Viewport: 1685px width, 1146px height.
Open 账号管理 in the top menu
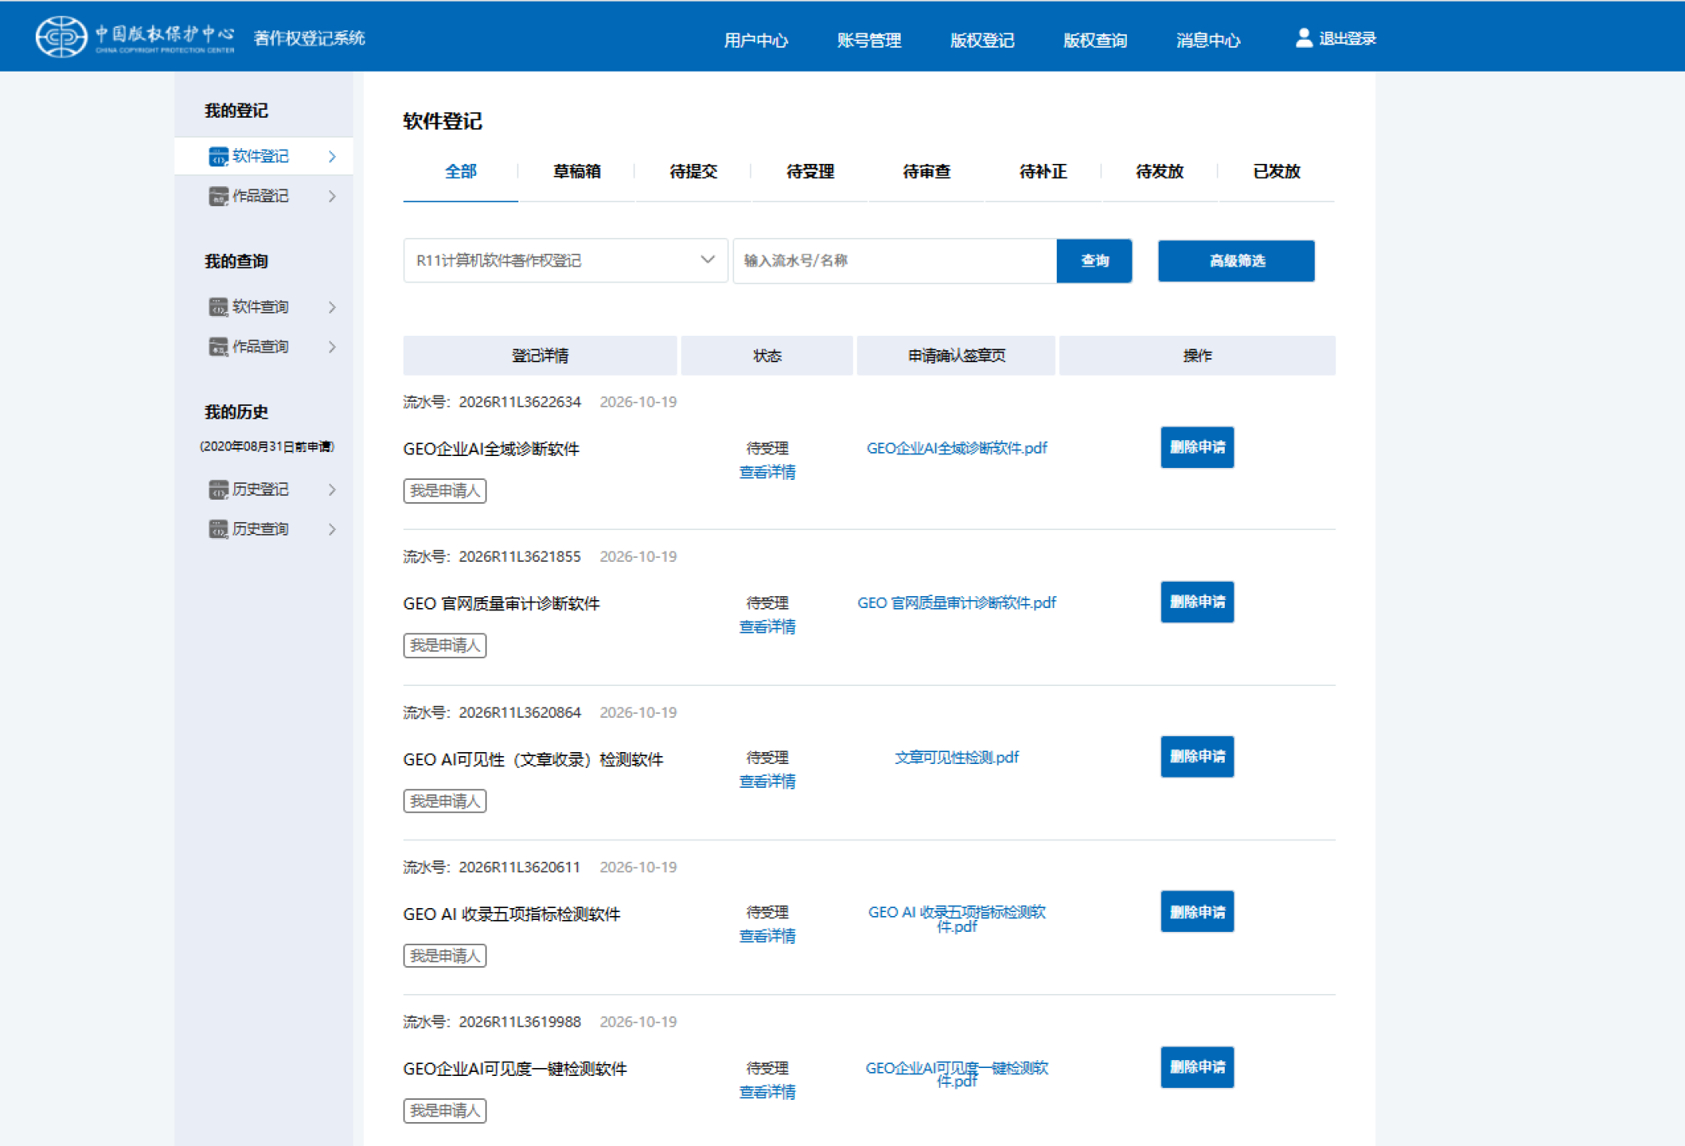(869, 40)
